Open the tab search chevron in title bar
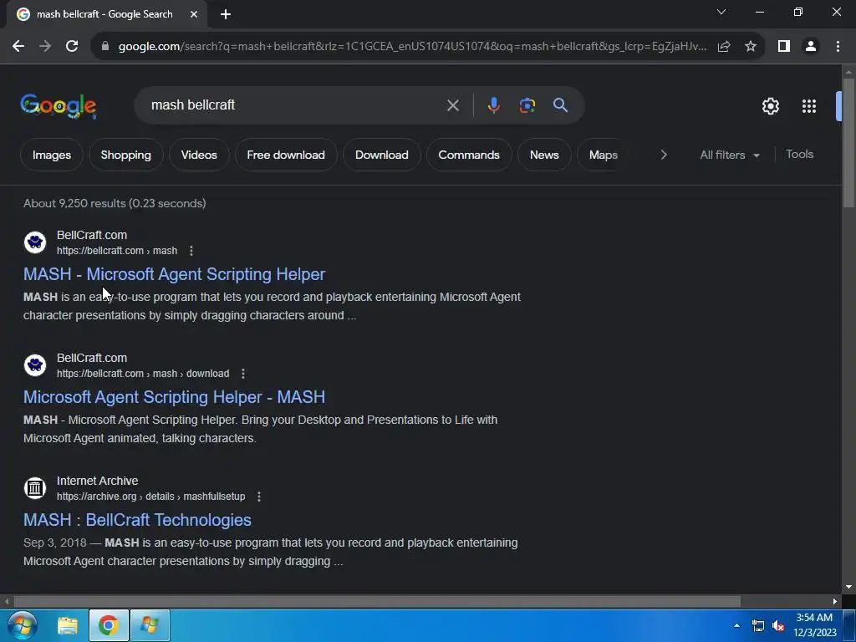856x642 pixels. click(x=721, y=12)
